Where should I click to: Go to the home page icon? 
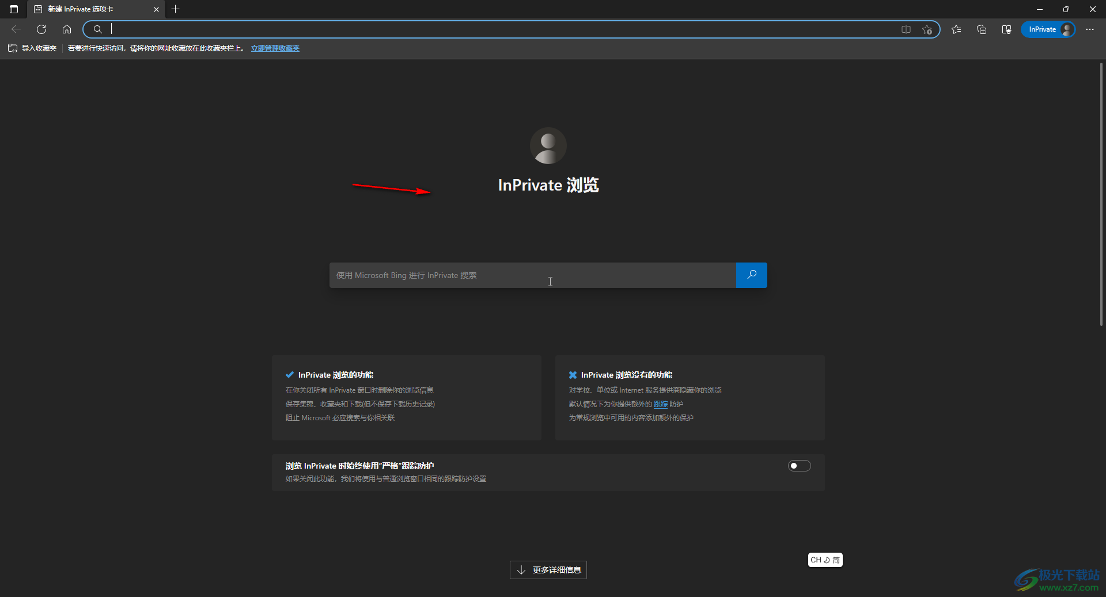point(67,29)
